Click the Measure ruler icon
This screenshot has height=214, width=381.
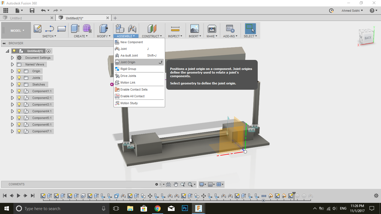(x=175, y=29)
